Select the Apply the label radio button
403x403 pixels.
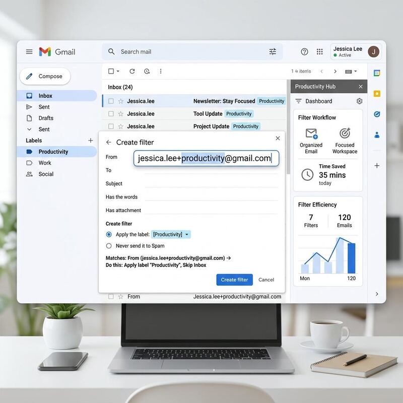pos(109,234)
